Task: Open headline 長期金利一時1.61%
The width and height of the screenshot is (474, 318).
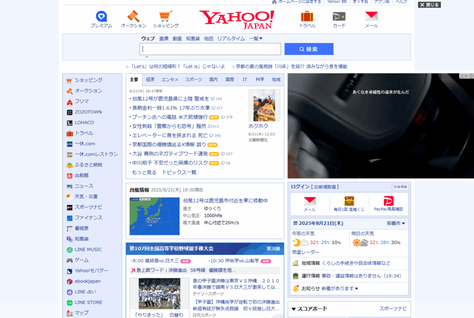Action: coord(171,108)
